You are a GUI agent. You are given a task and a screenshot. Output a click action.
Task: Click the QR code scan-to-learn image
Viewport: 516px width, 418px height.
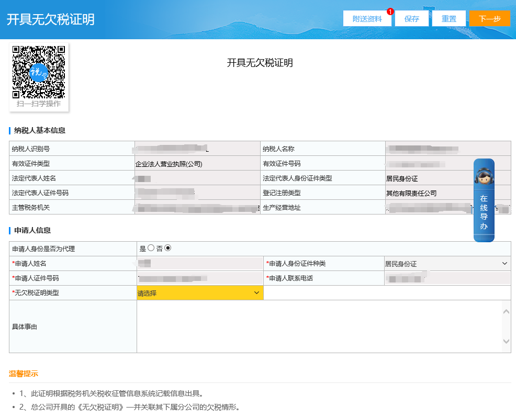(39, 72)
